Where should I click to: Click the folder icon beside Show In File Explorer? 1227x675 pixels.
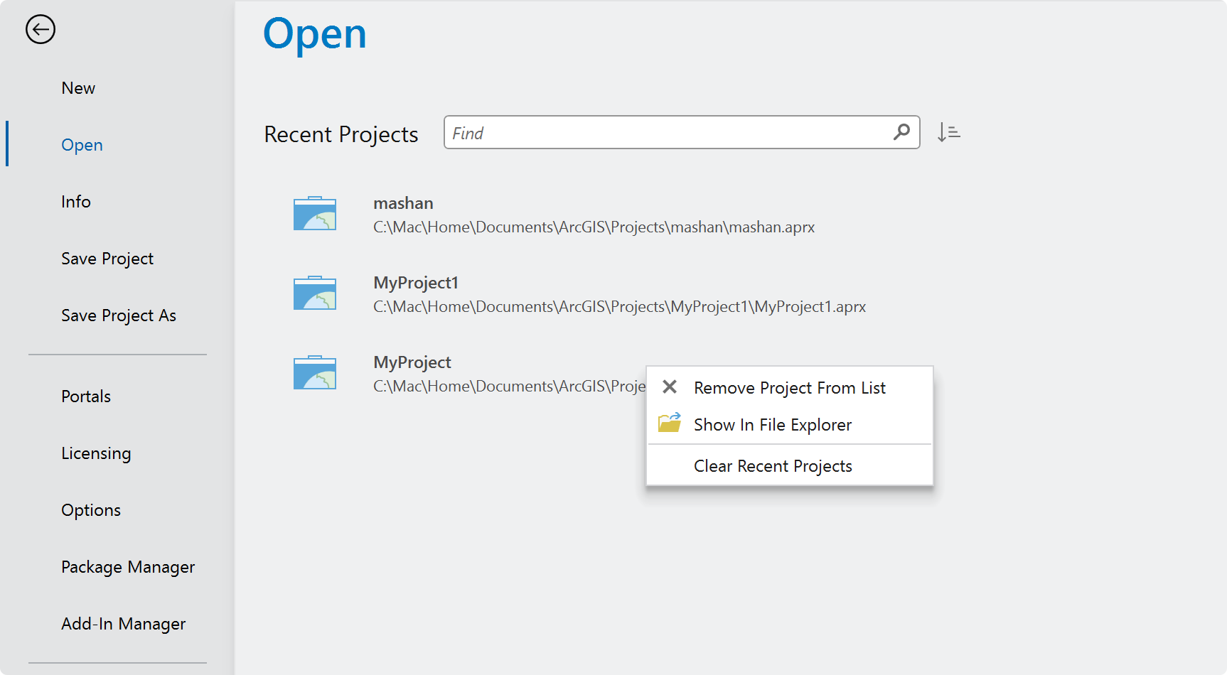click(x=670, y=423)
